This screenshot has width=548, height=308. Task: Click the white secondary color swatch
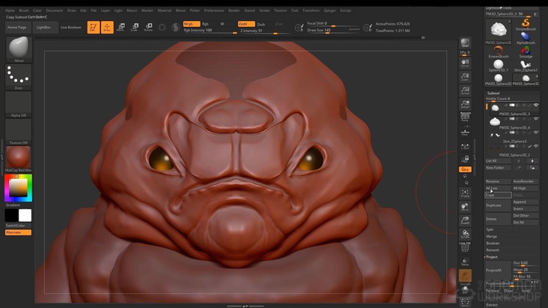25,215
